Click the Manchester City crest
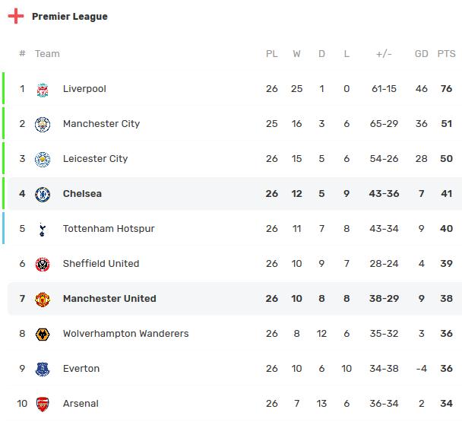The width and height of the screenshot is (462, 422). (43, 125)
